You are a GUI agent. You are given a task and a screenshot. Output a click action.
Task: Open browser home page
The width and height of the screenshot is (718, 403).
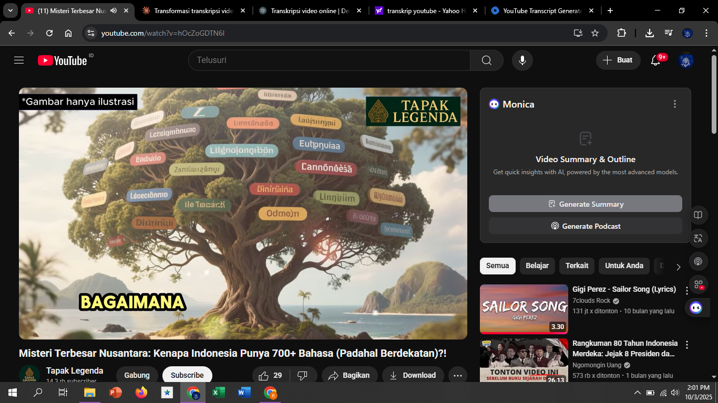click(x=68, y=33)
